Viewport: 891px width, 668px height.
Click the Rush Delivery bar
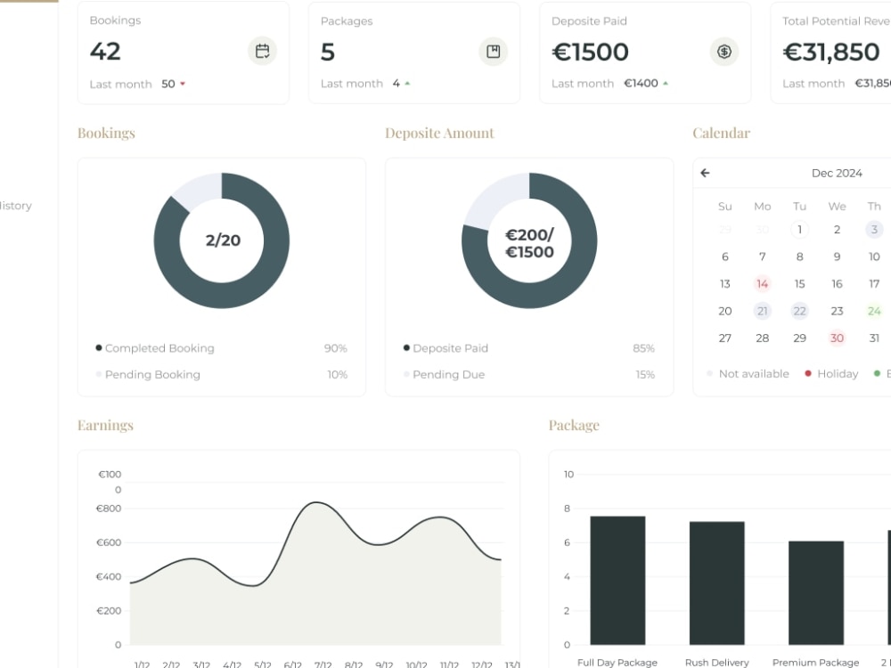coord(717,583)
